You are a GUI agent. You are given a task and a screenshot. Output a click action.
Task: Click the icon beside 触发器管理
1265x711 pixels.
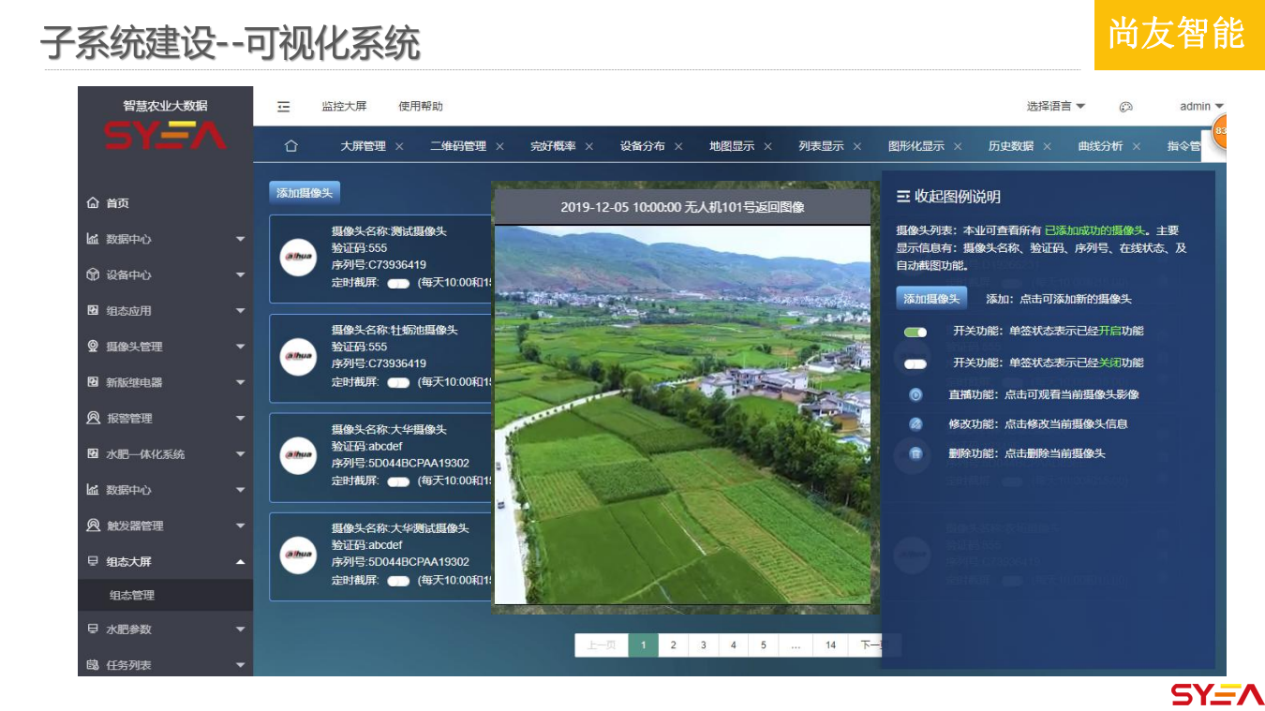point(93,526)
